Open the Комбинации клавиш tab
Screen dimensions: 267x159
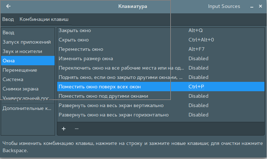pyautogui.click(x=44, y=19)
